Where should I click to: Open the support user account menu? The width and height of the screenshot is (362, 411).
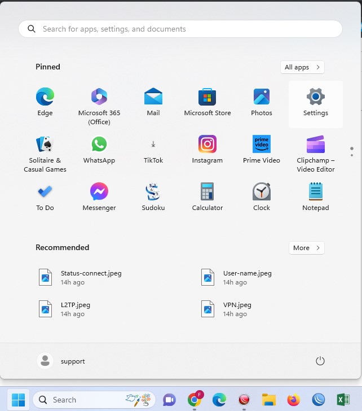(x=61, y=361)
